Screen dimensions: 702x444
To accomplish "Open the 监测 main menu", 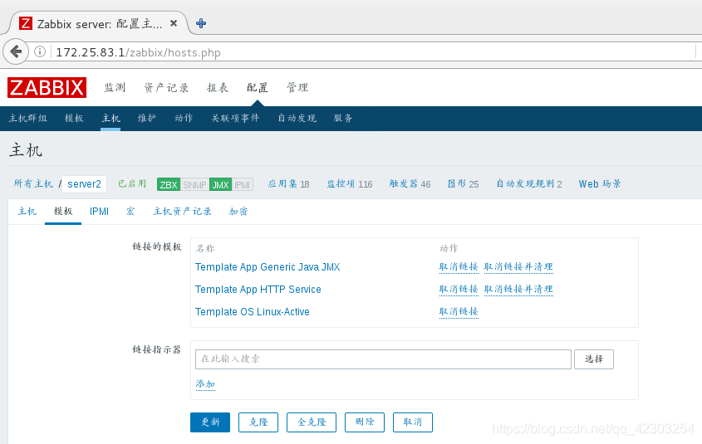I will 115,87.
